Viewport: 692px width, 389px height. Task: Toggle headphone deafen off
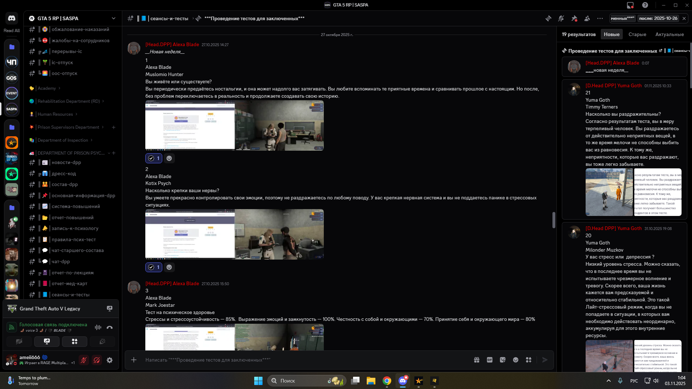point(97,360)
